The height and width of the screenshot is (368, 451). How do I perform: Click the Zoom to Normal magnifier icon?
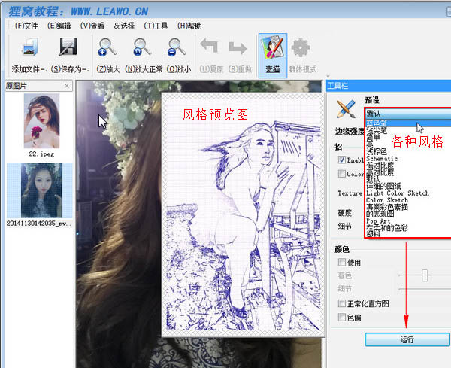(142, 47)
